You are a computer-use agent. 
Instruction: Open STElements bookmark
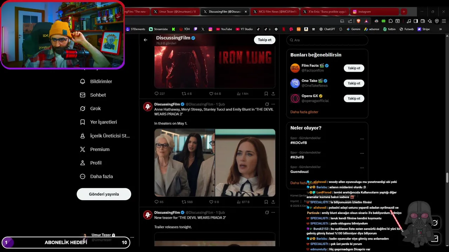click(x=135, y=29)
